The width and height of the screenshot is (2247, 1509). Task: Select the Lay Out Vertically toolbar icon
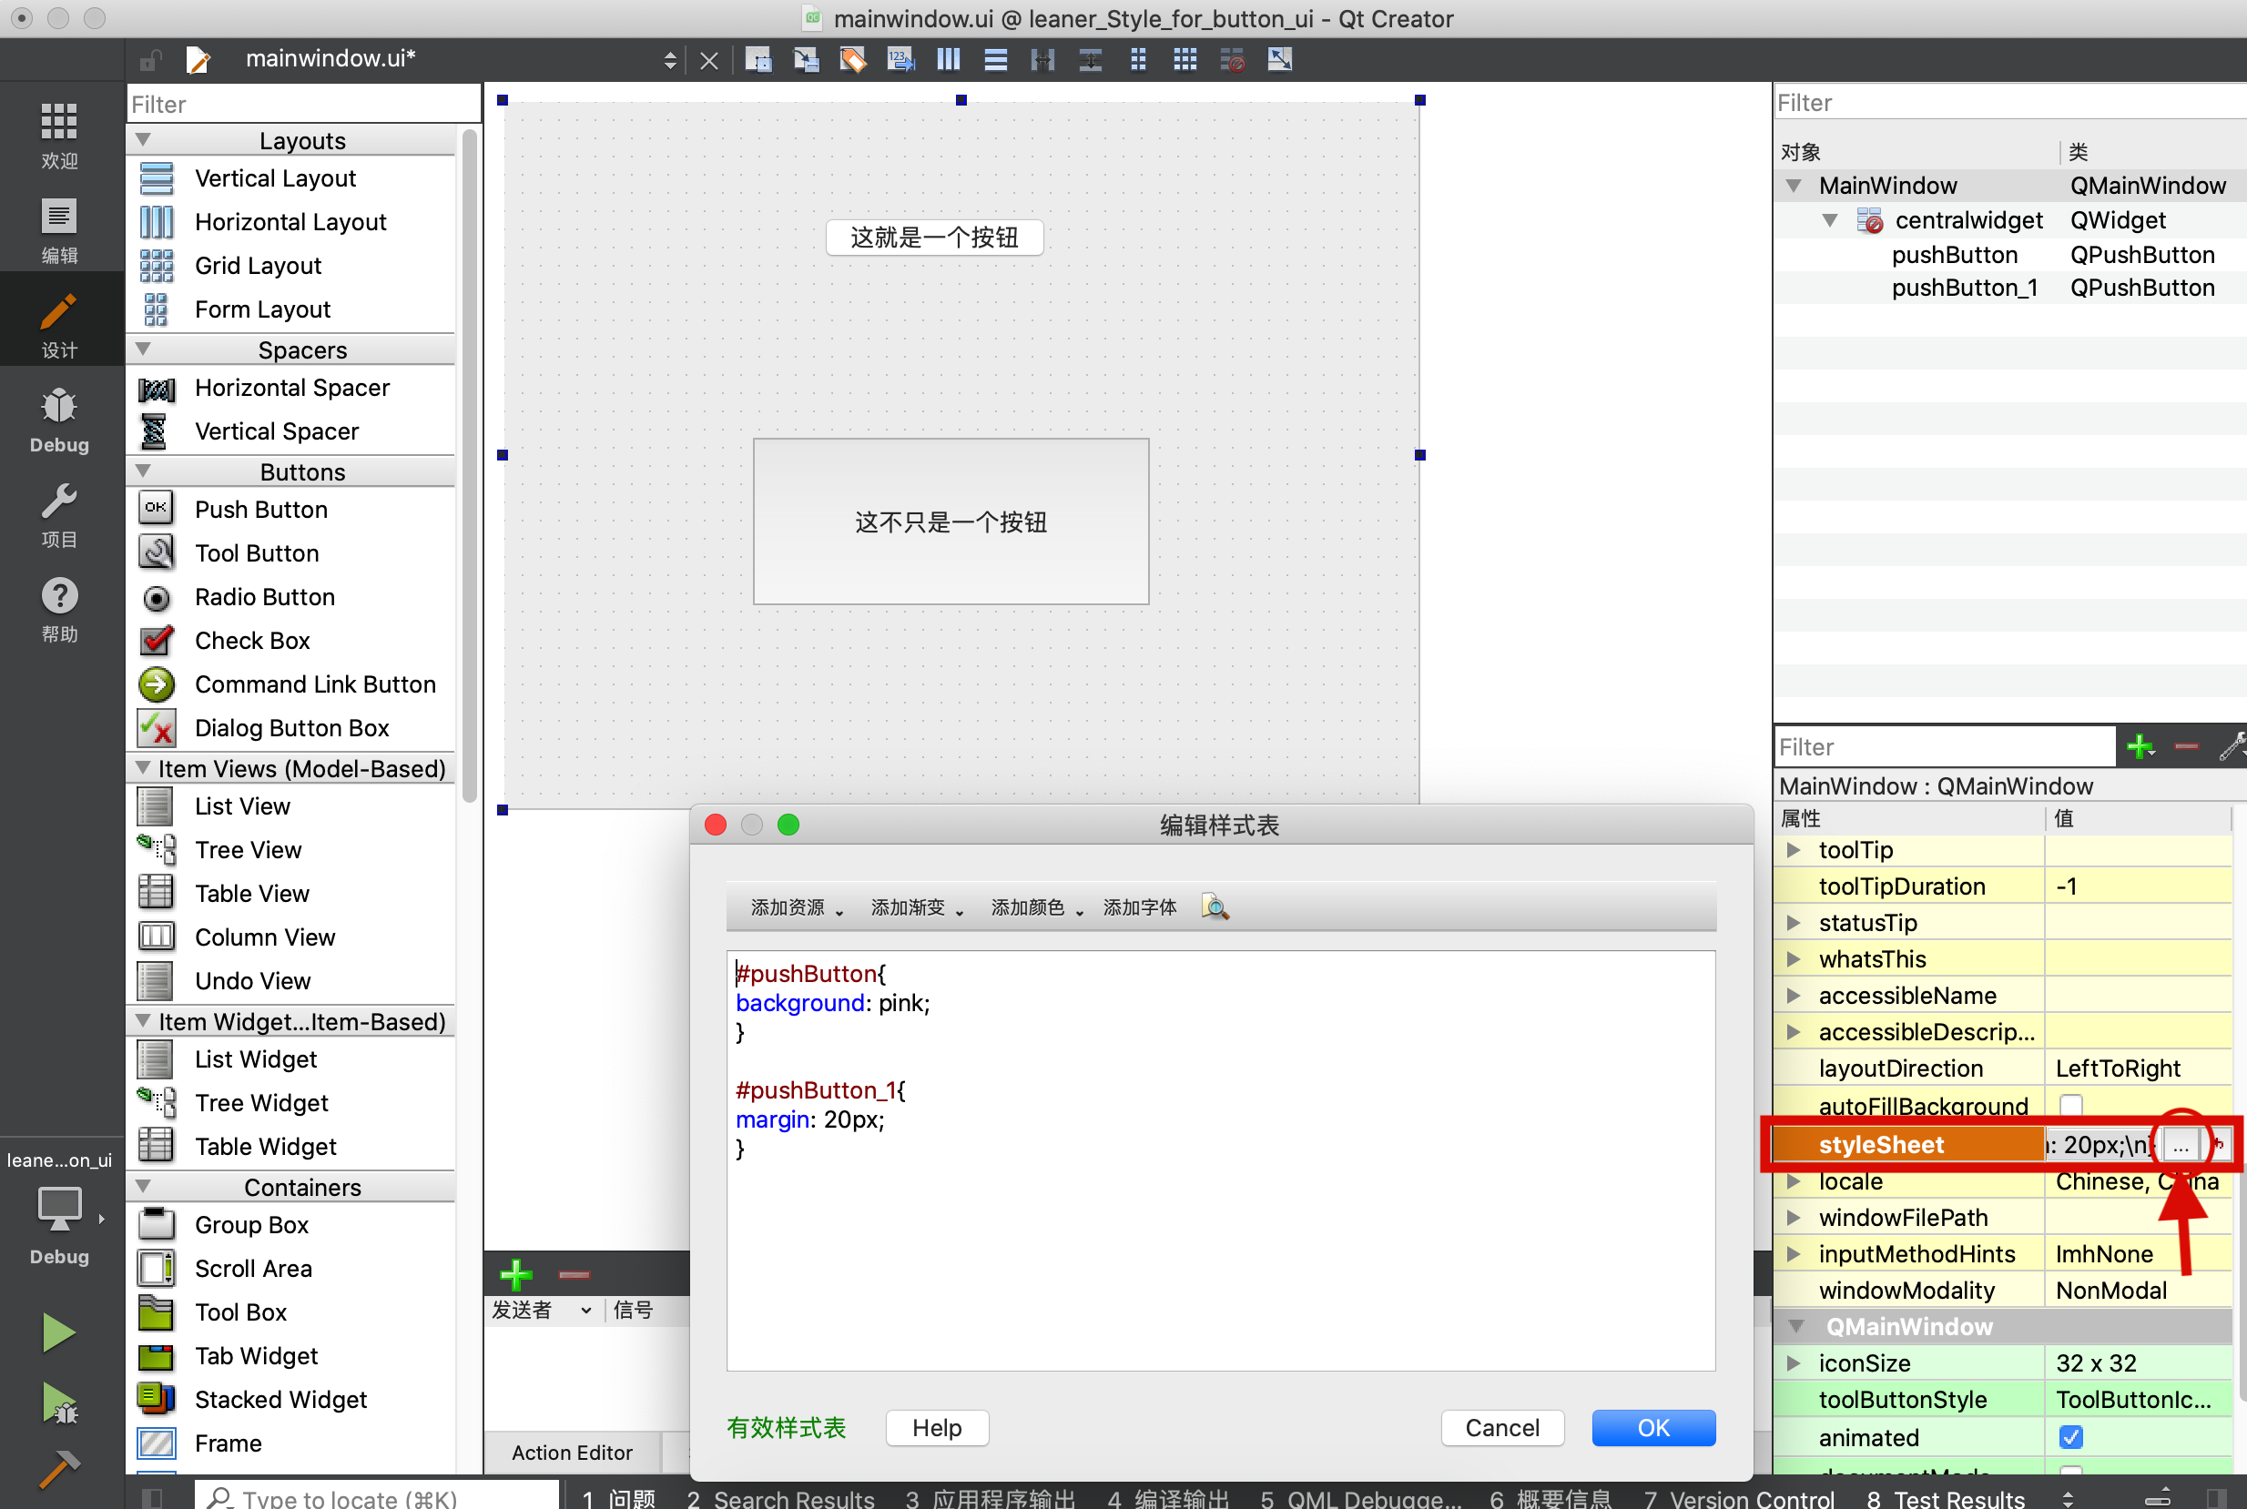995,59
